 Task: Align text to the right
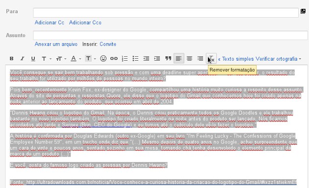pyautogui.click(x=200, y=59)
